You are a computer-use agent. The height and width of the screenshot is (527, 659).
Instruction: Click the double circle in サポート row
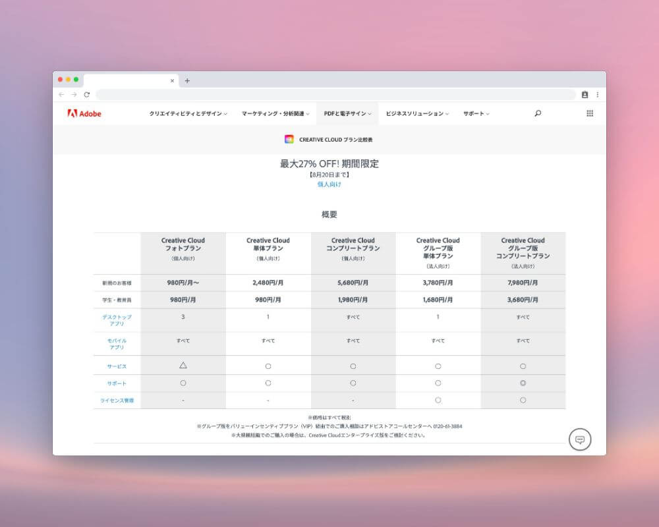[523, 383]
